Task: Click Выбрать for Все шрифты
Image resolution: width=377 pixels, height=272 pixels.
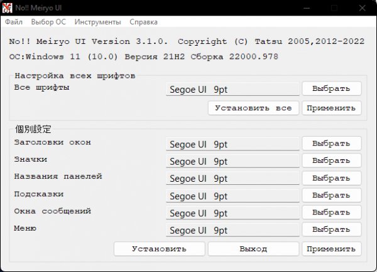Action: (x=332, y=88)
